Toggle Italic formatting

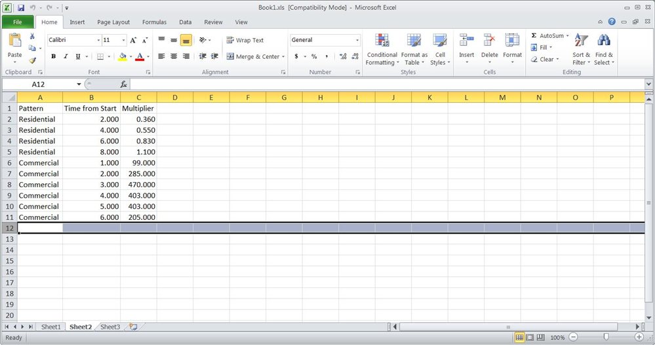tap(65, 57)
